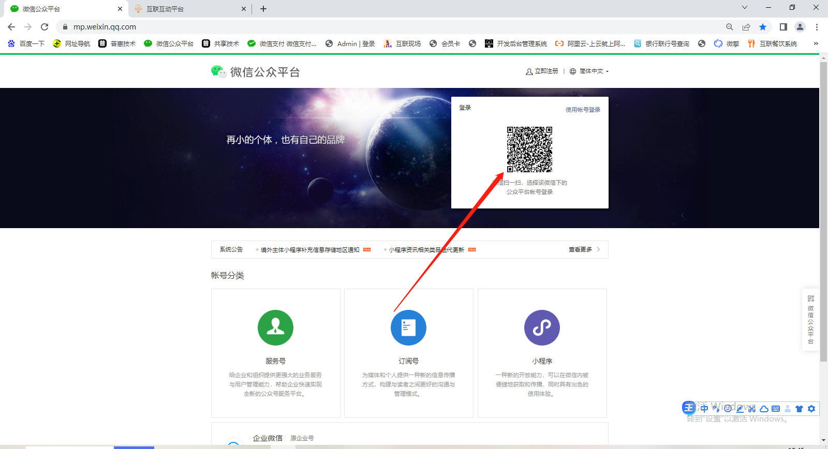828x449 pixels.
Task: Click the IME user account icon
Action: point(788,409)
